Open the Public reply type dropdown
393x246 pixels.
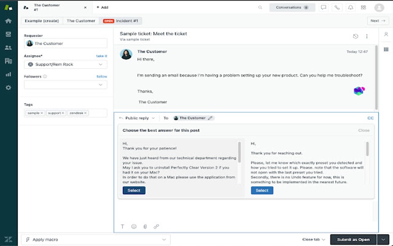point(137,118)
